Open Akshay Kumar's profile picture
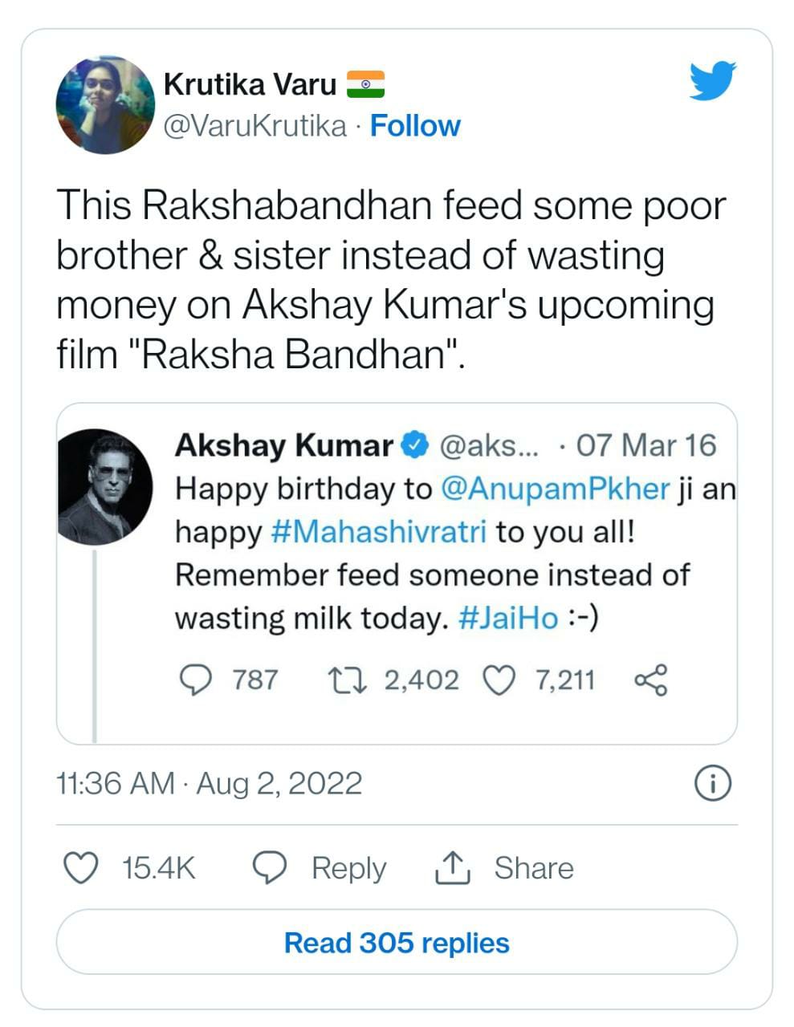 (105, 487)
